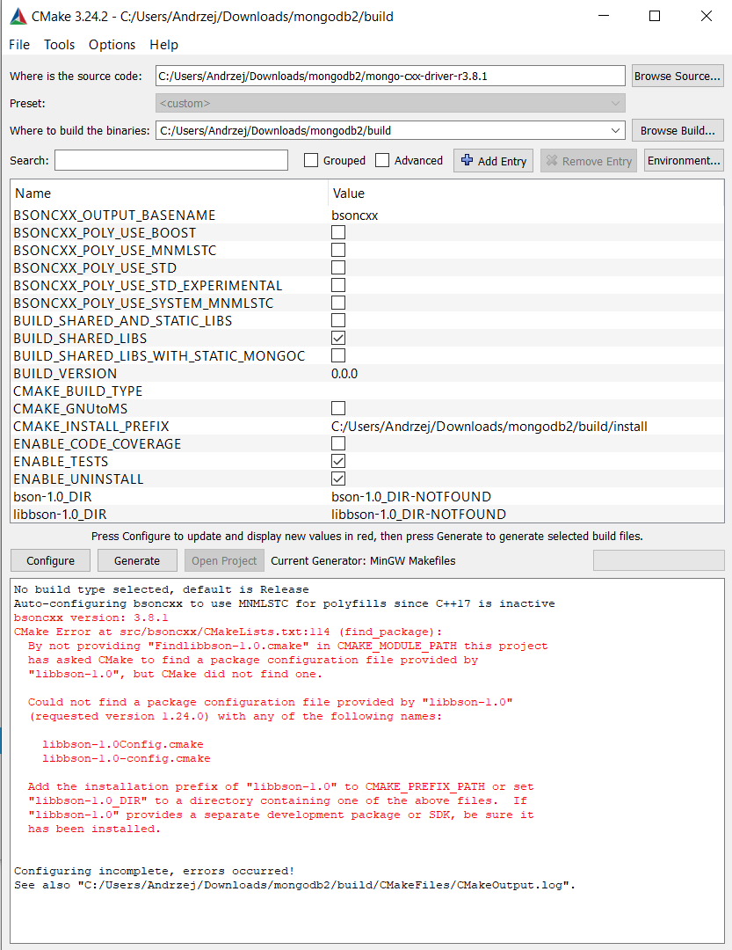732x950 pixels.
Task: Disable the ENABLE_TESTS checkbox
Action: coord(338,461)
